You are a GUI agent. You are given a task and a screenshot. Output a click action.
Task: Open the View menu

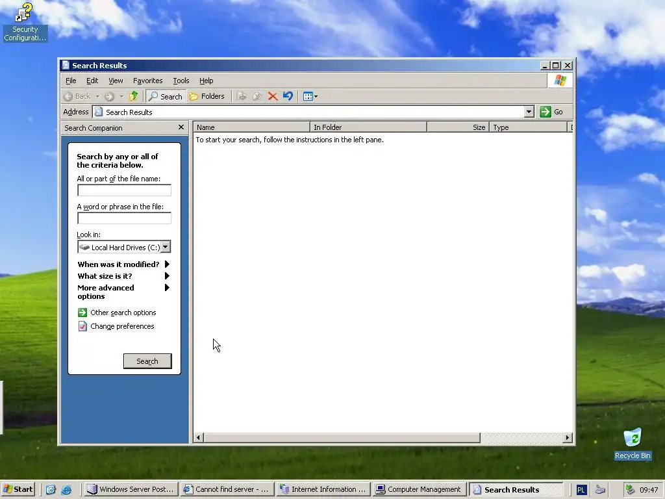[116, 81]
